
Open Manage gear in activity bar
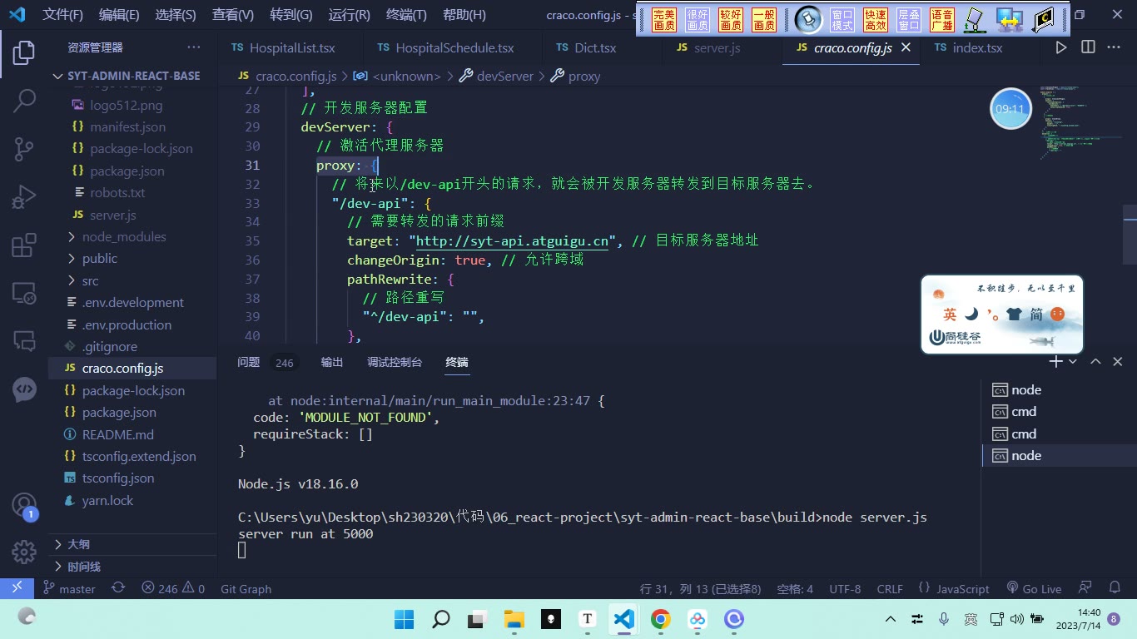tap(24, 552)
